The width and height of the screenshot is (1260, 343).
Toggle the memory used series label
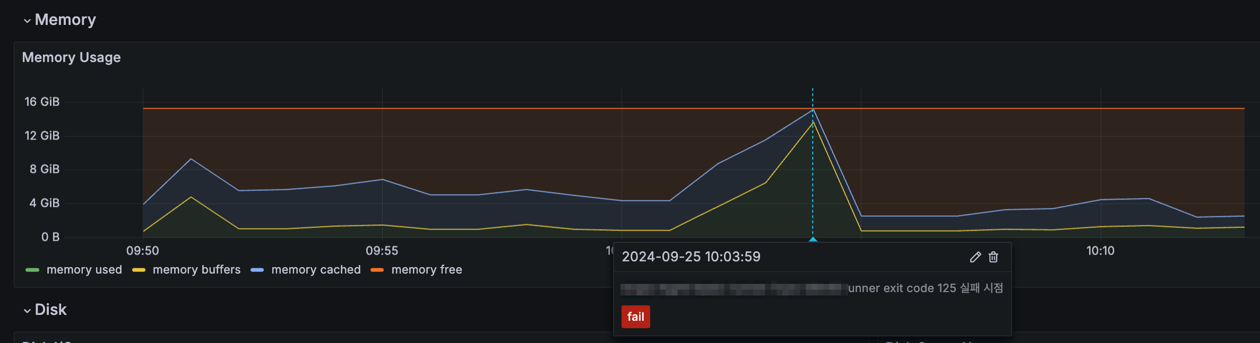[84, 270]
